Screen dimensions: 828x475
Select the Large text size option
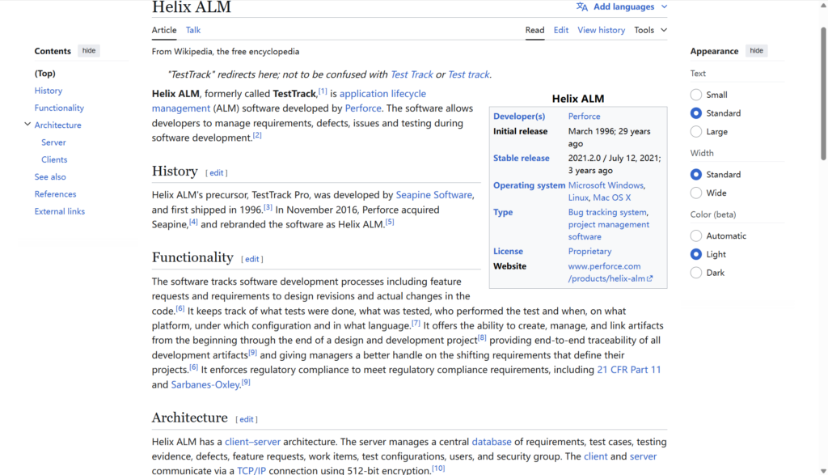pyautogui.click(x=696, y=132)
